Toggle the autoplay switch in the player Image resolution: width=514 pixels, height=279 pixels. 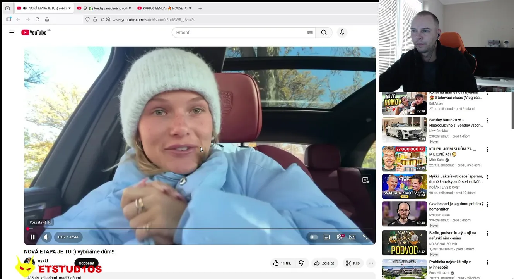pyautogui.click(x=314, y=237)
